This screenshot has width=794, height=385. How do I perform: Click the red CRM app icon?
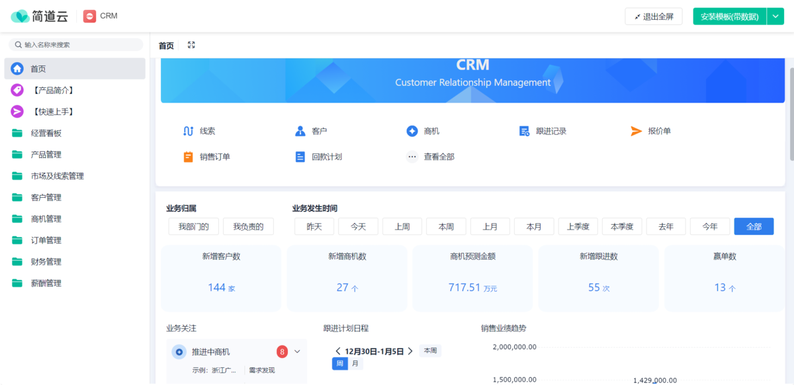click(x=89, y=16)
